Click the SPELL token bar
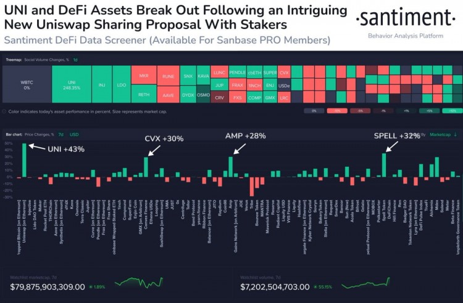The height and width of the screenshot is (303, 463). tap(383, 165)
